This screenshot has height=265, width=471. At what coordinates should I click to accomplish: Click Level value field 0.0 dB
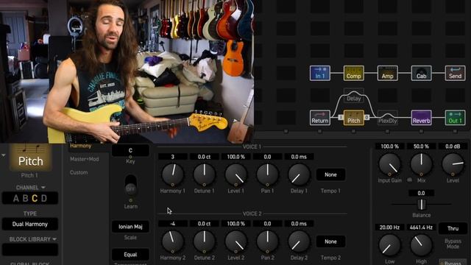tap(453, 146)
